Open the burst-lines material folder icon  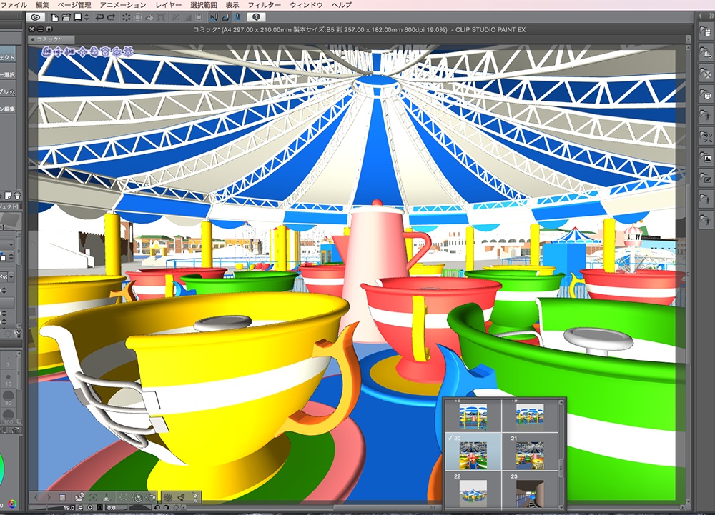point(706,136)
